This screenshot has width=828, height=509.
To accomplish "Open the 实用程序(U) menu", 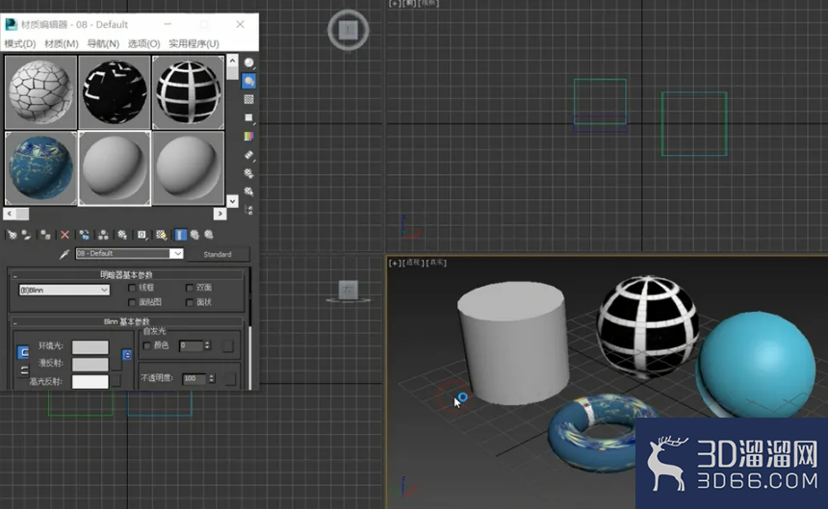I will (x=194, y=43).
